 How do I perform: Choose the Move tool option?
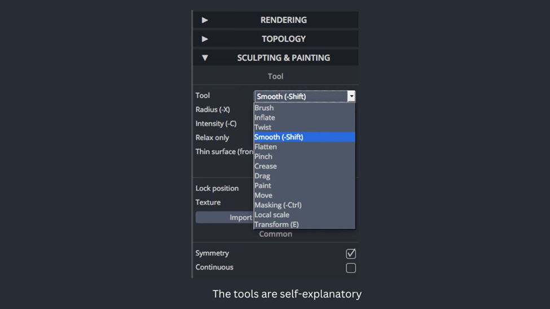click(x=305, y=195)
